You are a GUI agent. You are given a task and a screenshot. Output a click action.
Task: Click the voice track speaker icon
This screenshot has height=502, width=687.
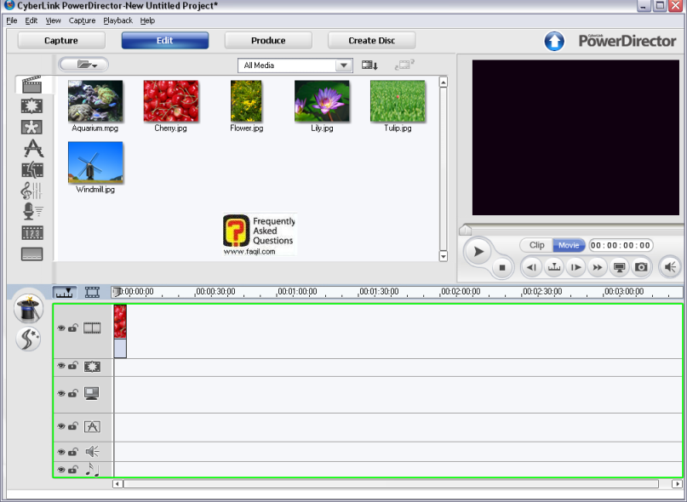pos(93,452)
